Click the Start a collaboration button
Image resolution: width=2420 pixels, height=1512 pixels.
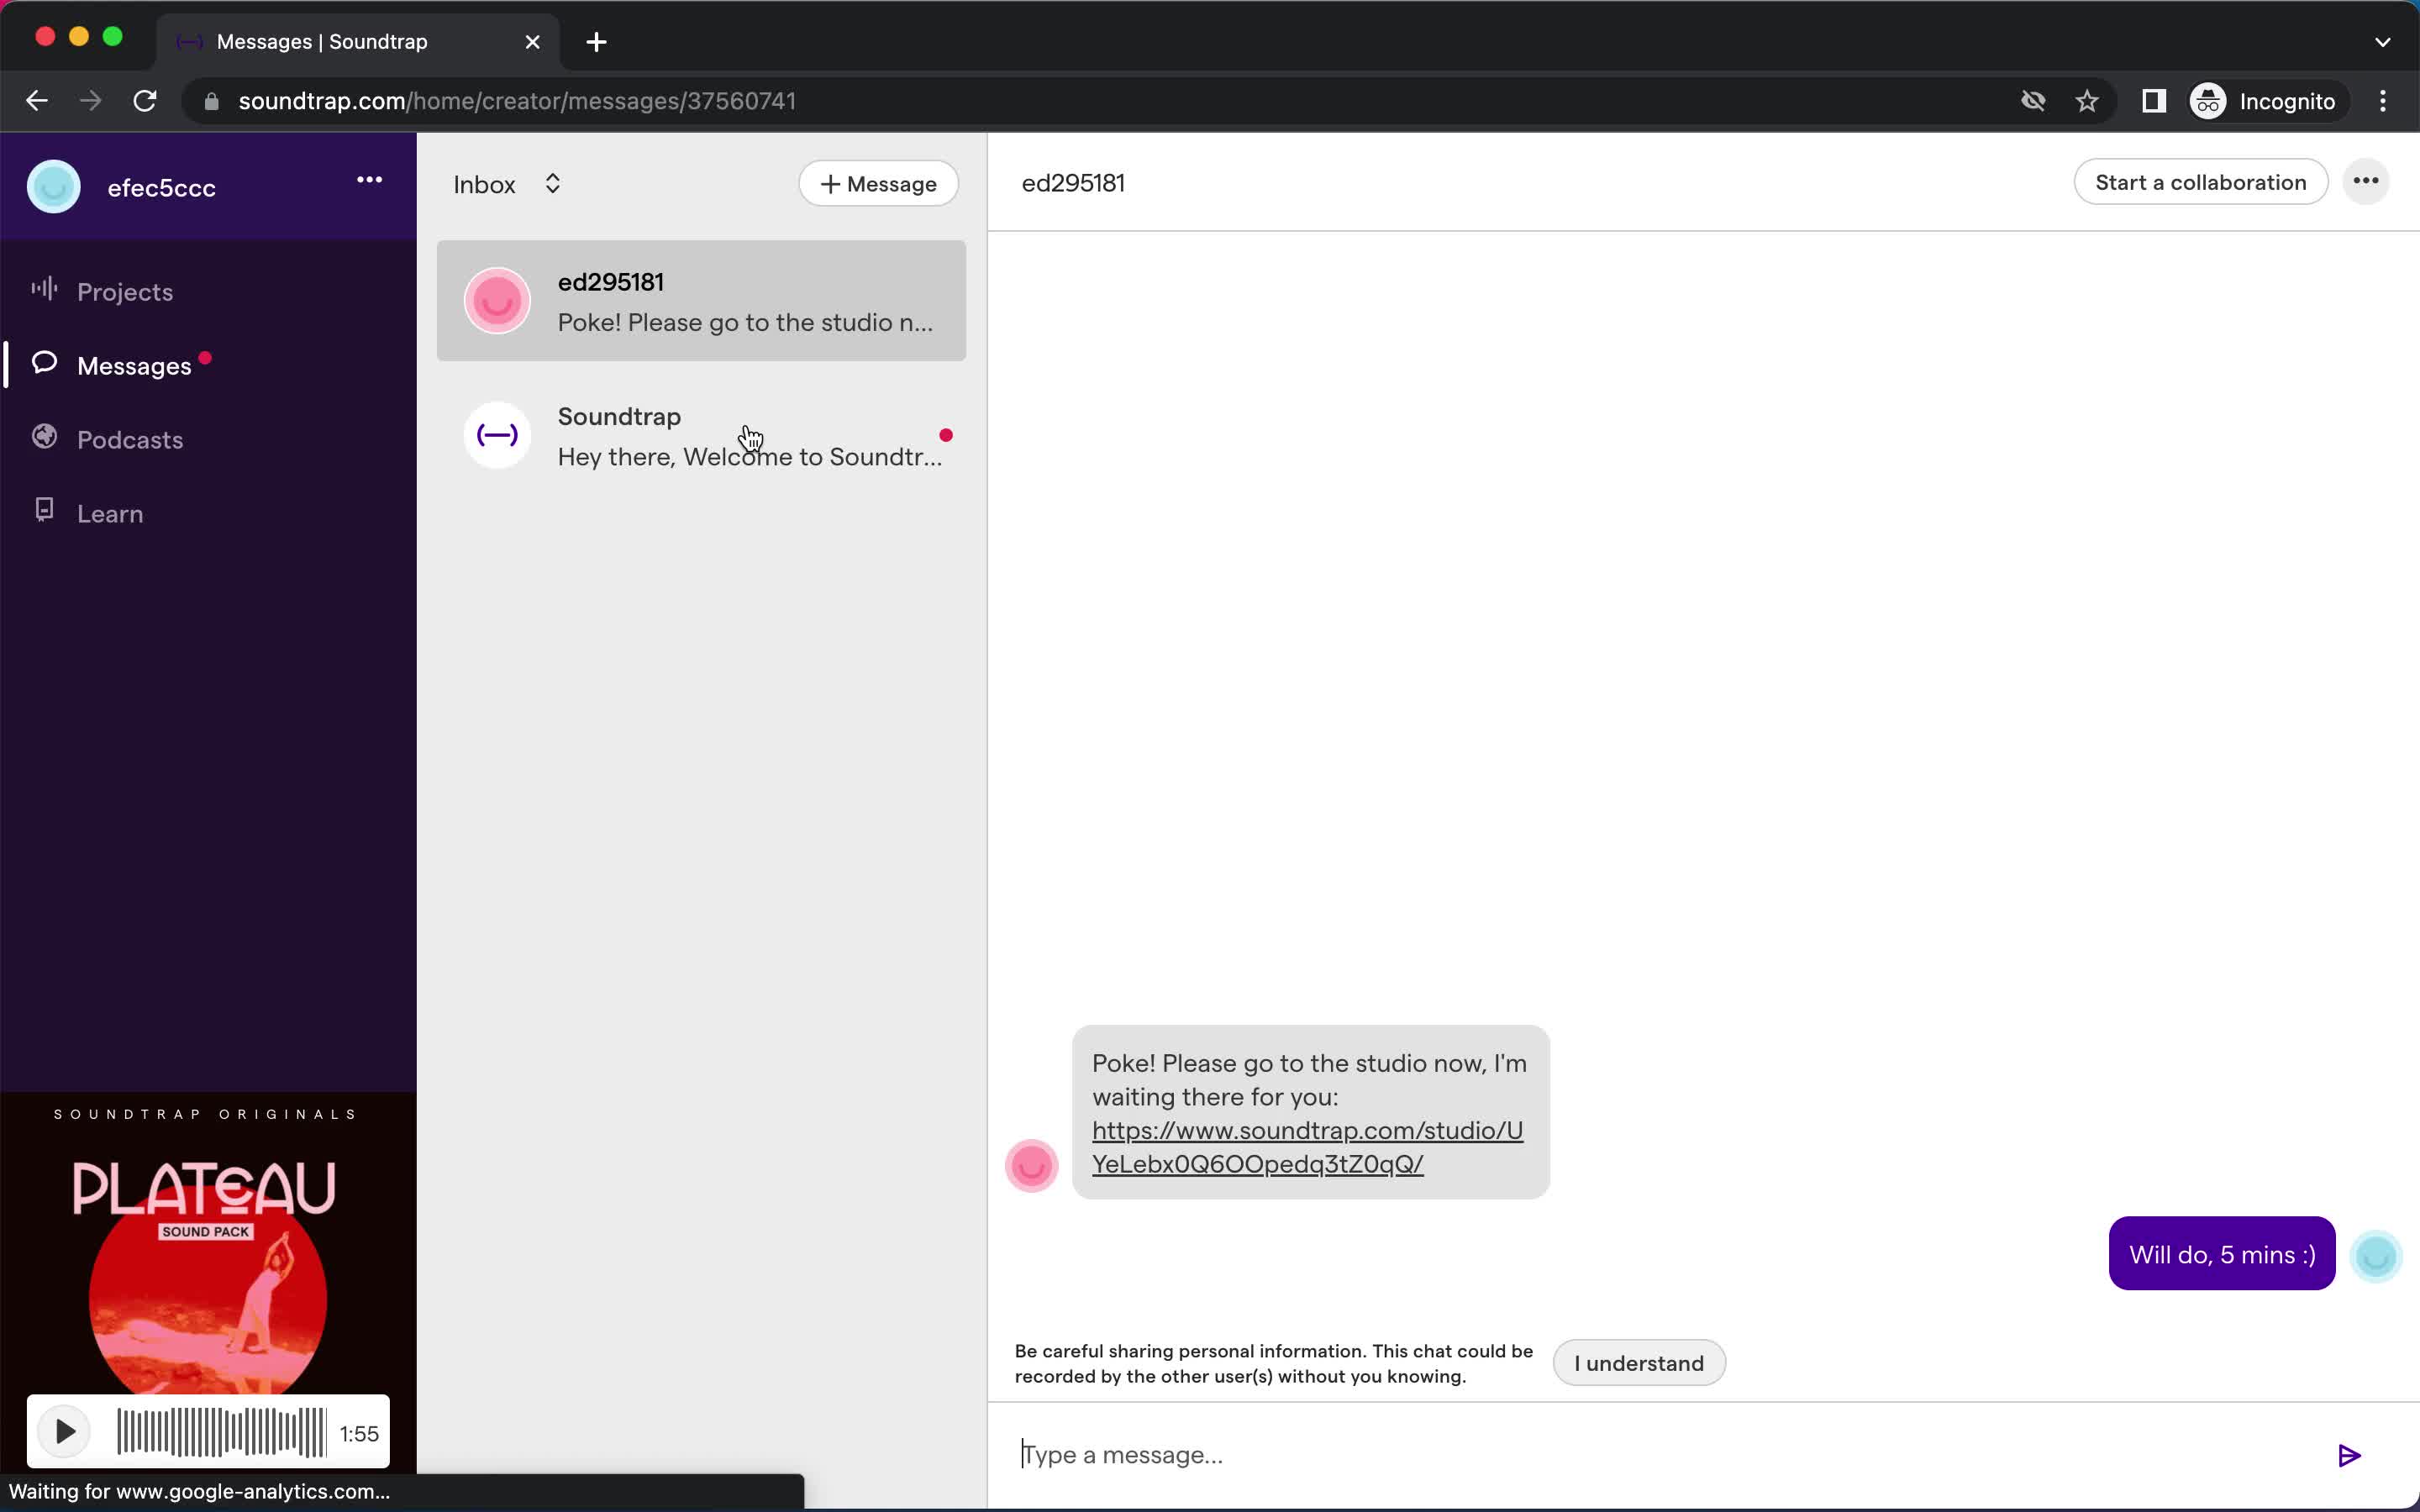[x=2201, y=181]
